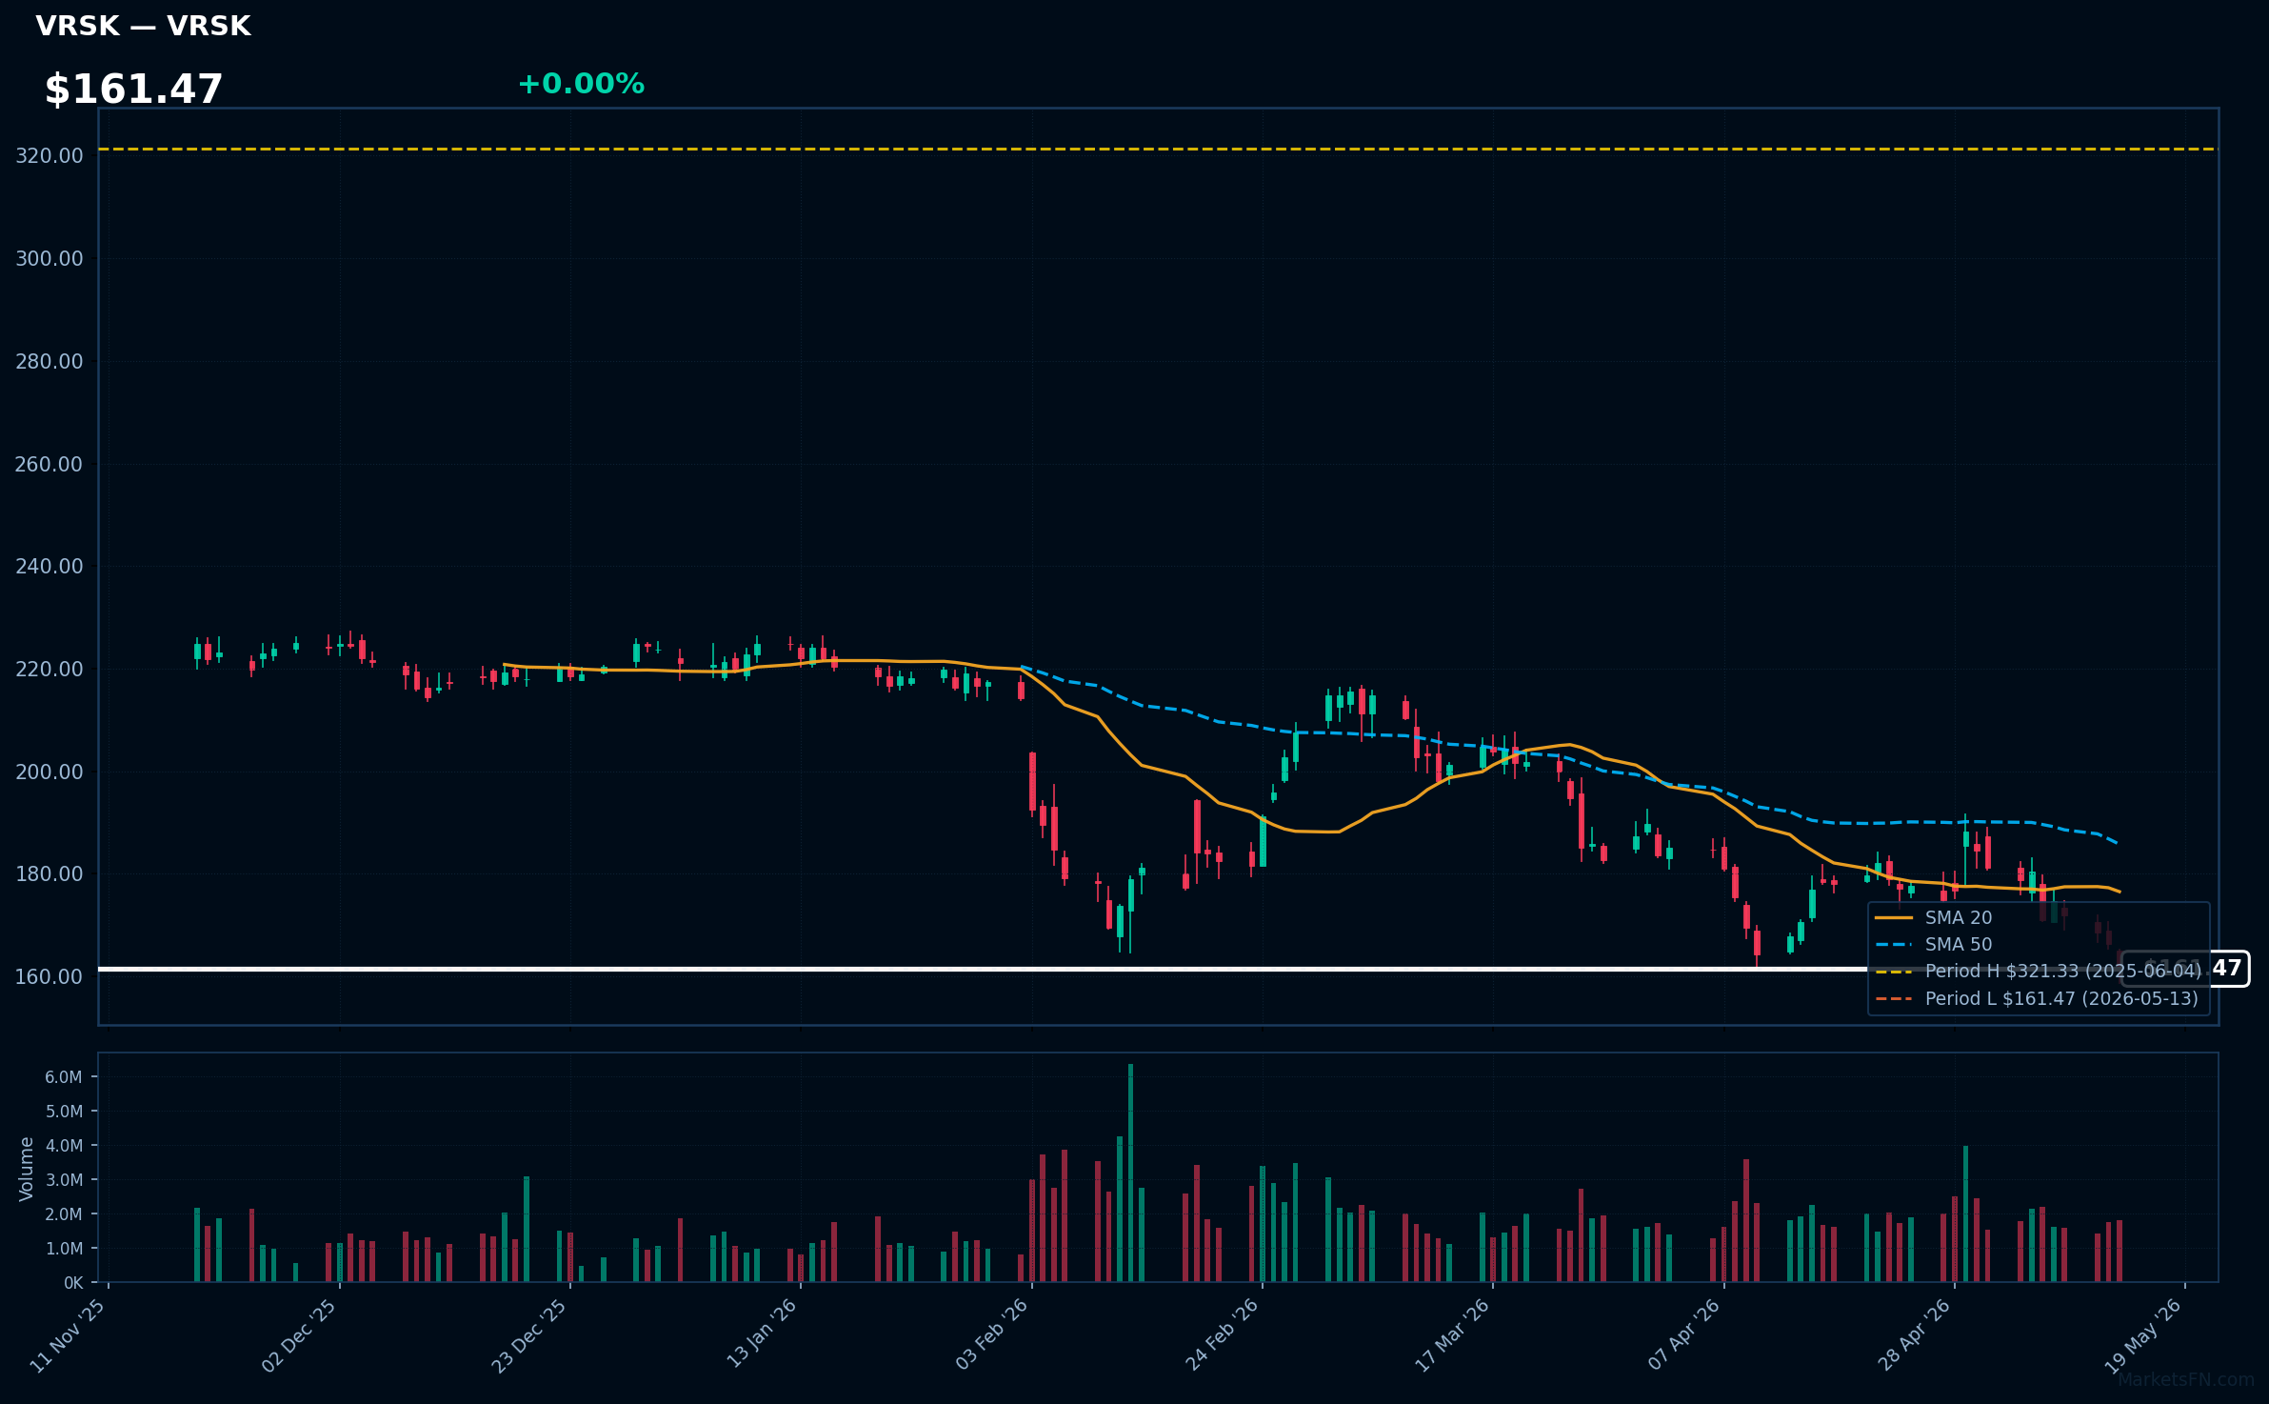Click the 03 Feb '26 date label
The image size is (2269, 1404).
click(991, 1335)
